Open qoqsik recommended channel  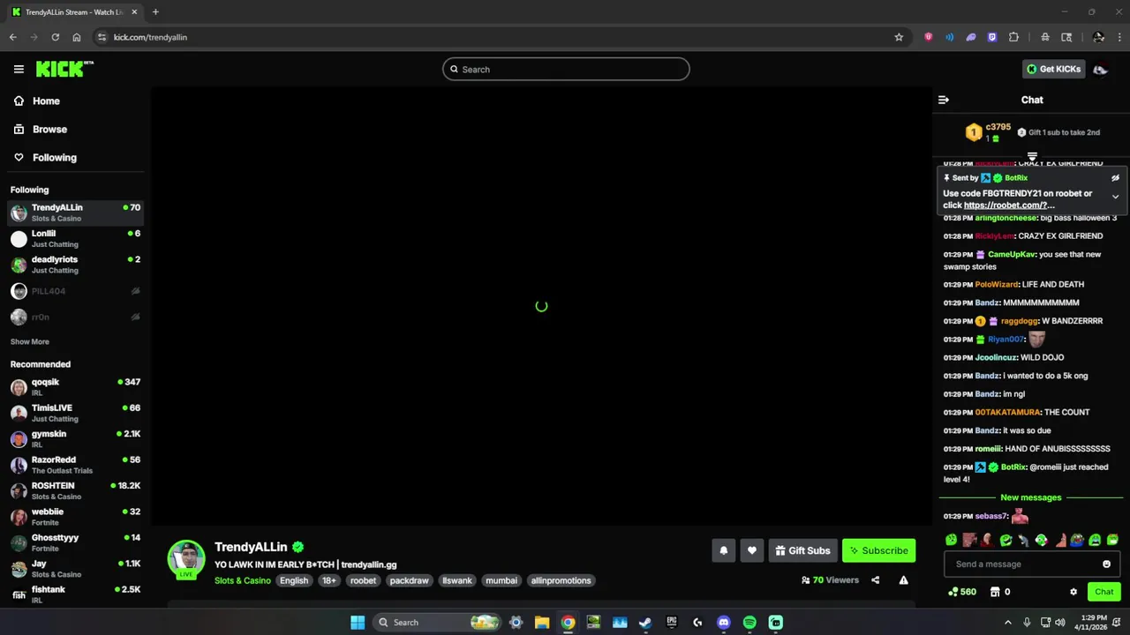(75, 387)
